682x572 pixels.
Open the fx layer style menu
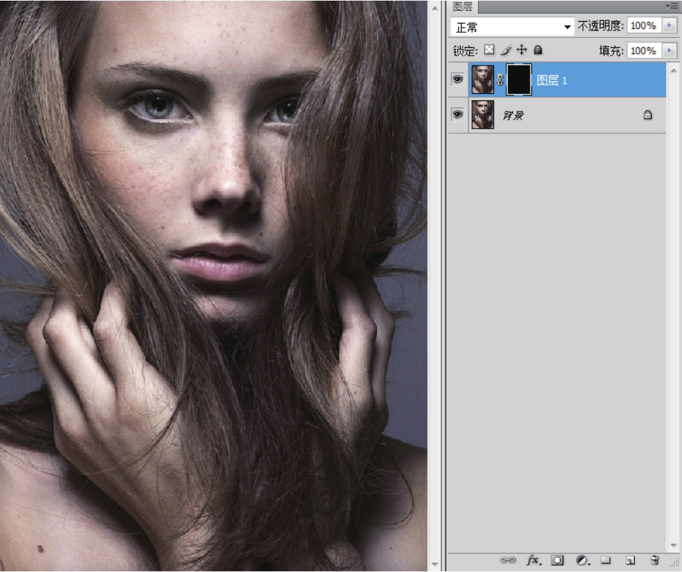tap(532, 560)
